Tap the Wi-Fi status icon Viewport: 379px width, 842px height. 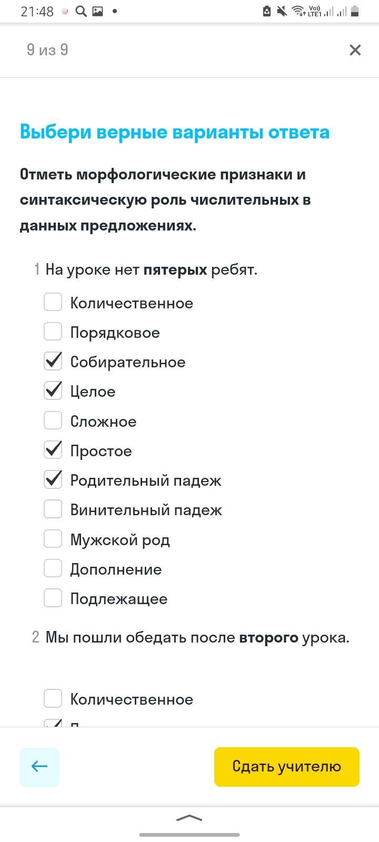click(298, 11)
